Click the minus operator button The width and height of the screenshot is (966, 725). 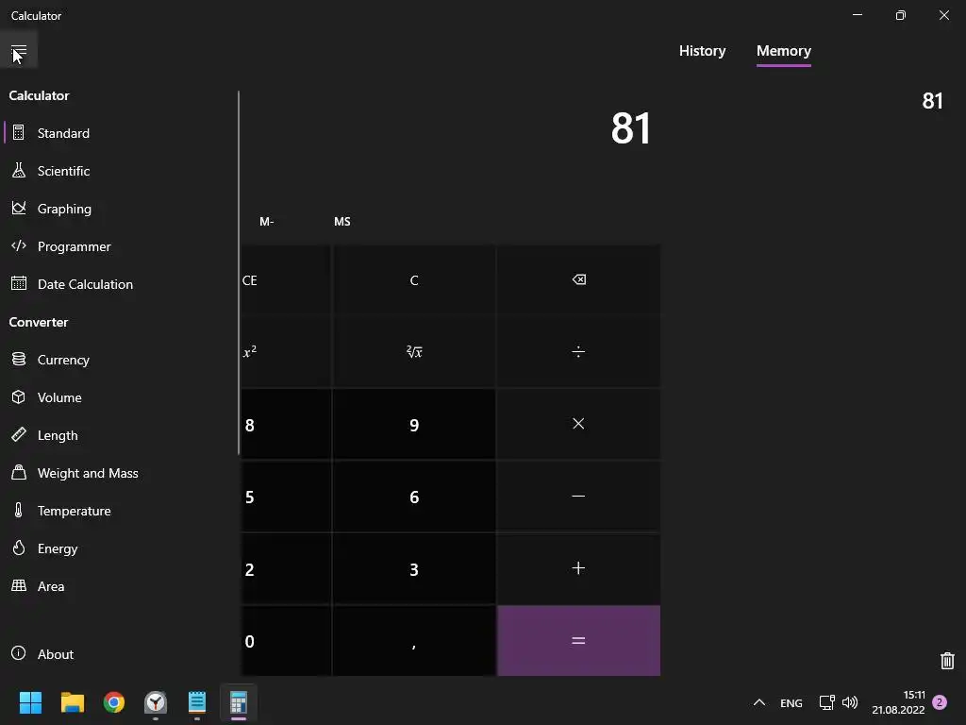click(x=578, y=497)
